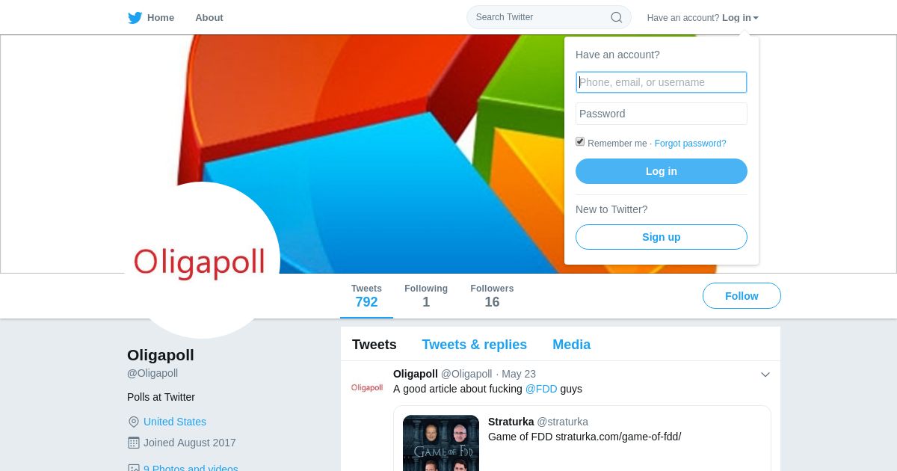Click the Password input field
This screenshot has height=471, width=897.
coord(662,114)
